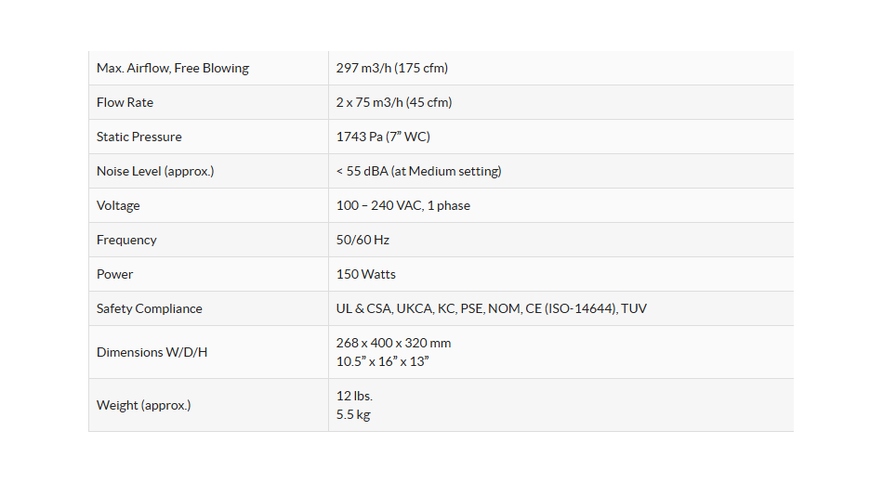The image size is (883, 483).
Task: Select the '5.5 kg' weight value
Action: tap(353, 414)
